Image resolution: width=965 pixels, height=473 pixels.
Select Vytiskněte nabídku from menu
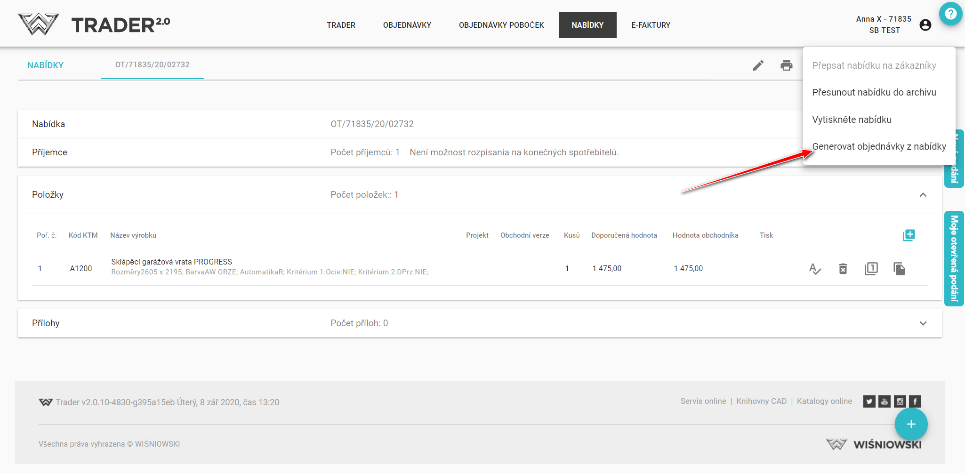pos(852,120)
